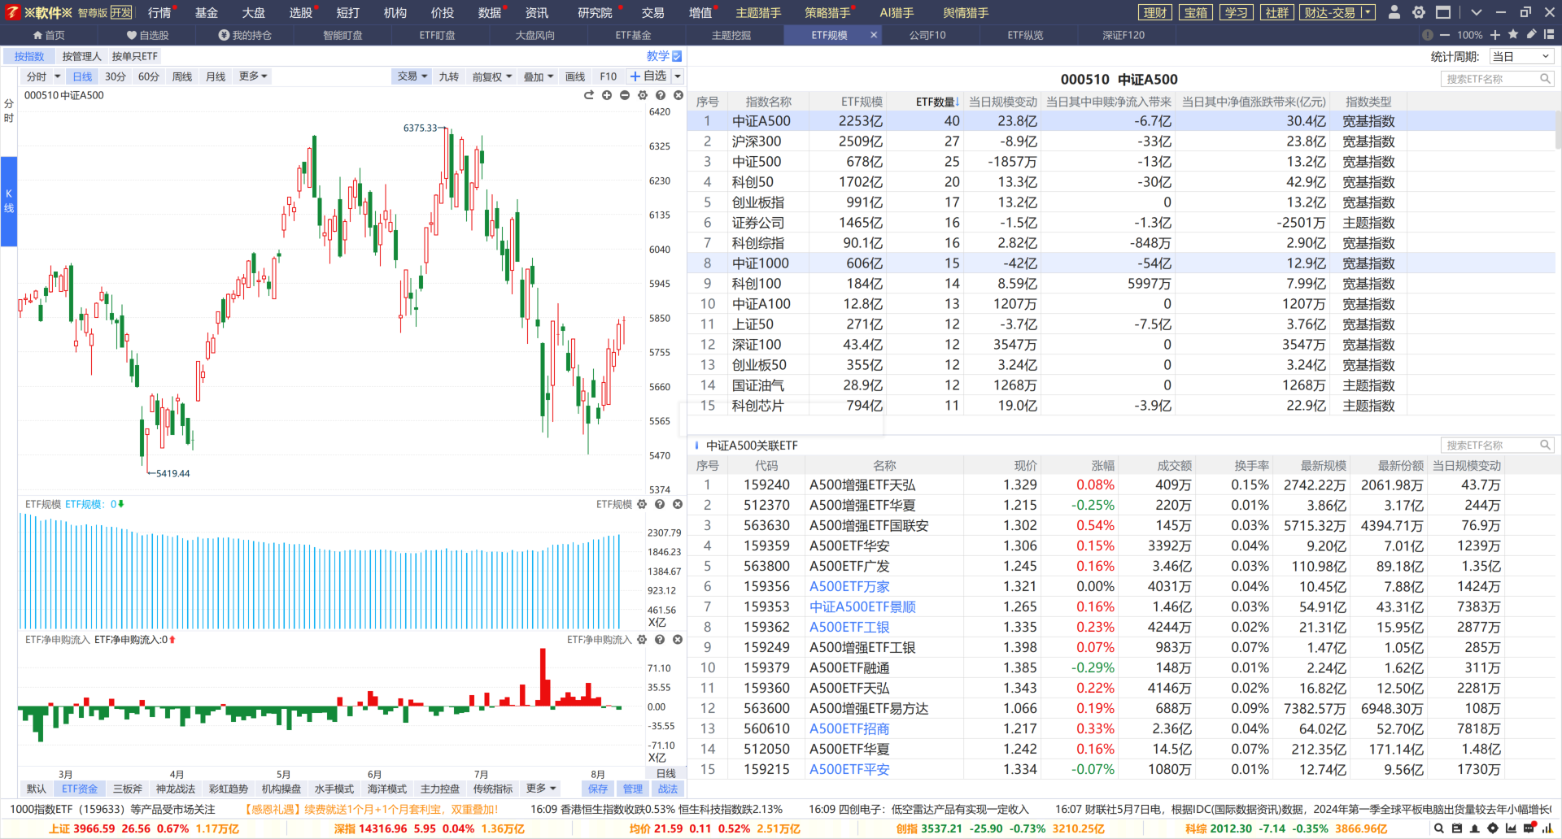Sort by the ETF数量 column header

tap(937, 102)
